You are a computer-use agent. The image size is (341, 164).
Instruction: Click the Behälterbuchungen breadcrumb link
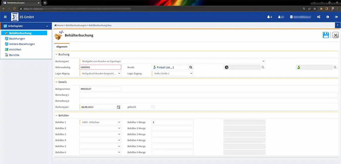coord(76,25)
